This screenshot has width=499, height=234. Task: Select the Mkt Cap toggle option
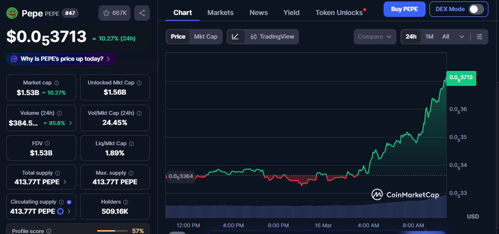coord(206,37)
